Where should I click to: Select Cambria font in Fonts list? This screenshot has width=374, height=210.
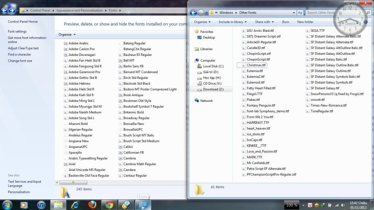[127, 158]
